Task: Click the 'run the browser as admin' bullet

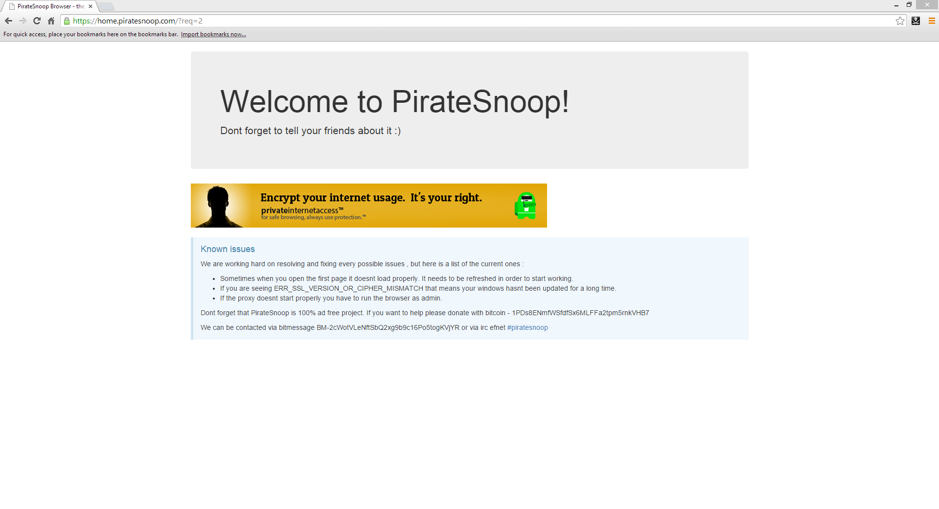Action: click(331, 298)
